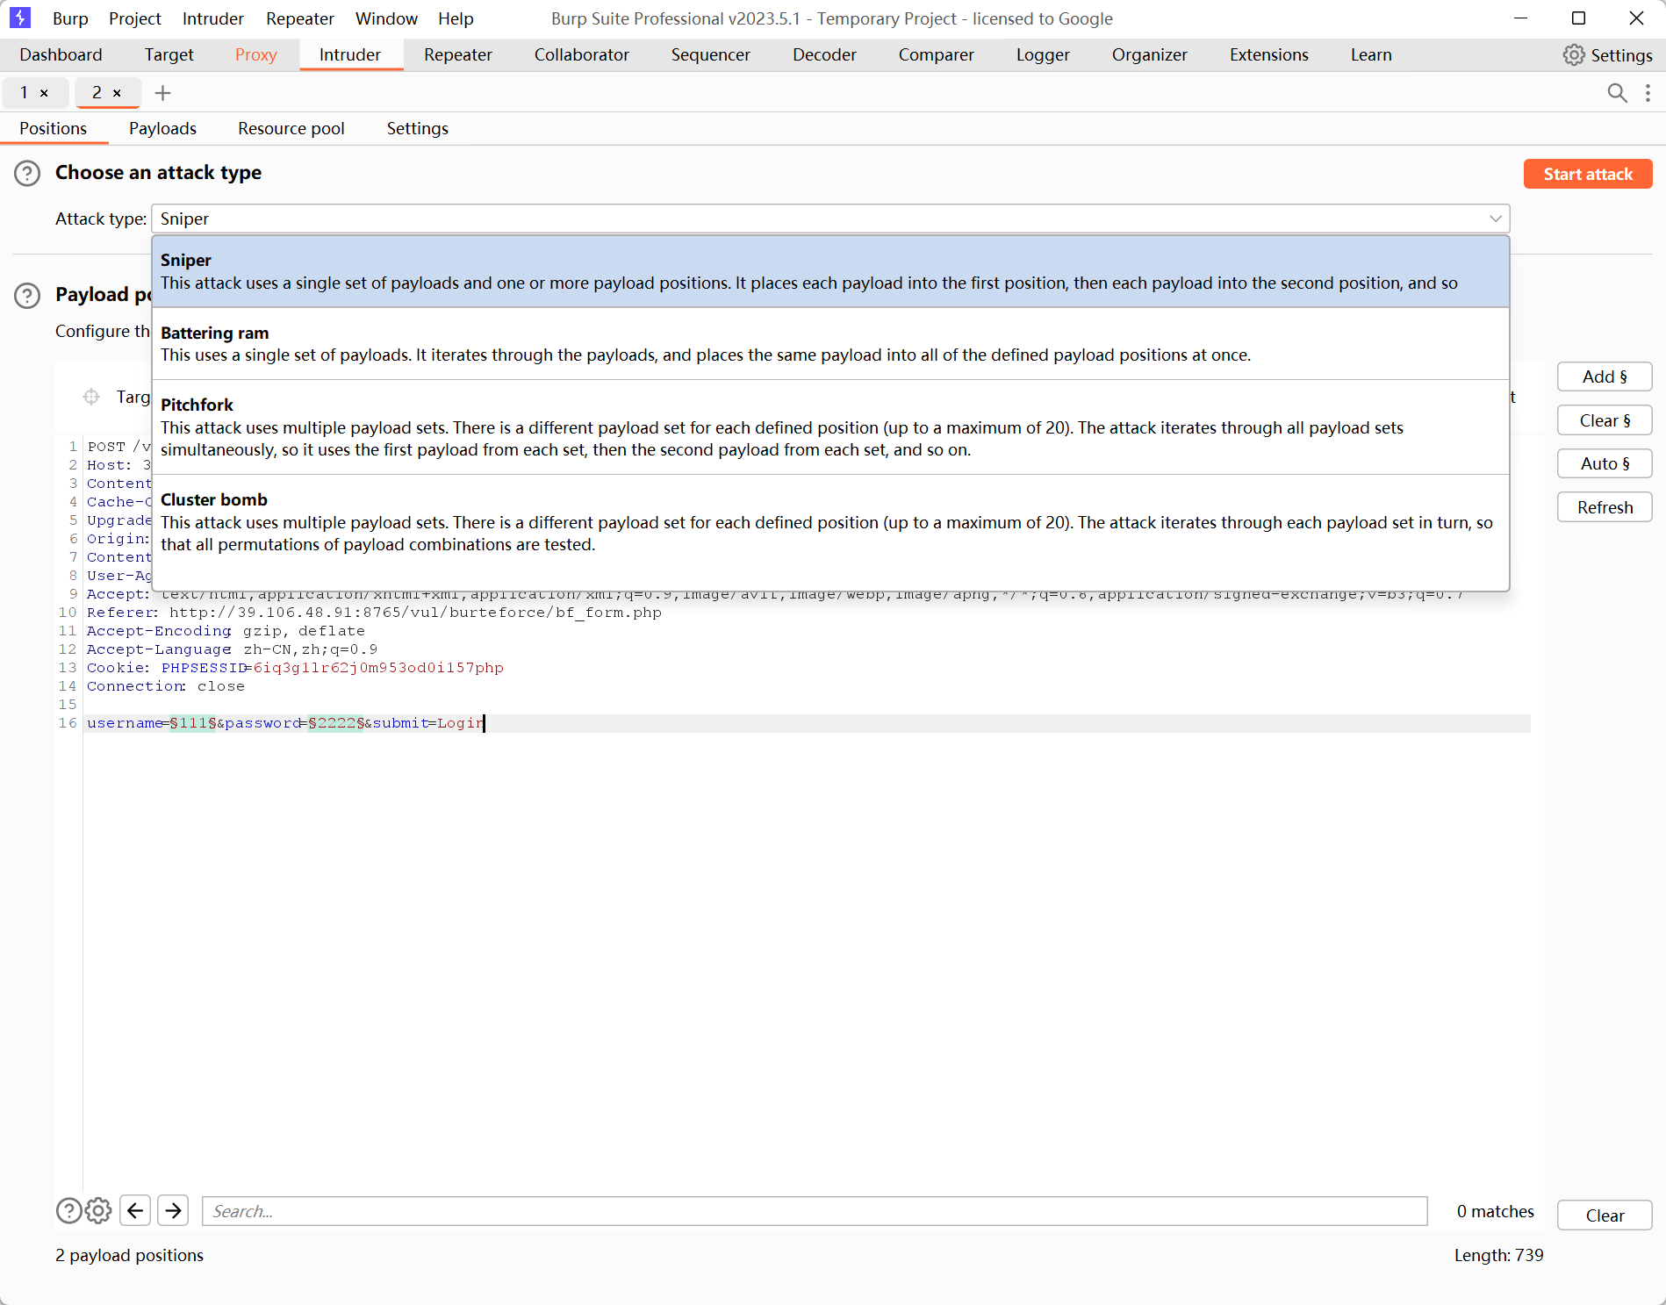Switch to the Dashboard tab
Screen dimensions: 1666x1305
(61, 54)
